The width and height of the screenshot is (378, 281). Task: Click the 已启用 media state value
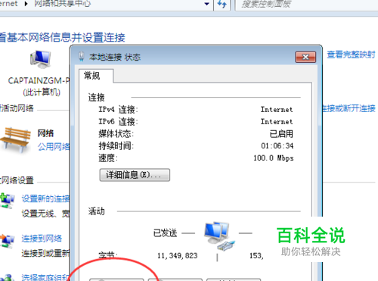point(281,134)
